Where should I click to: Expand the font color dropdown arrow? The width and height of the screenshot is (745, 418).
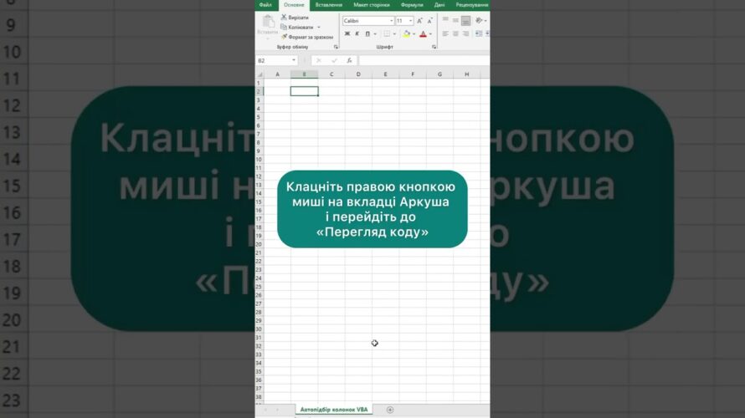(x=430, y=33)
